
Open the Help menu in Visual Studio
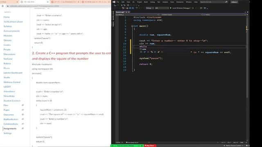click(196, 2)
